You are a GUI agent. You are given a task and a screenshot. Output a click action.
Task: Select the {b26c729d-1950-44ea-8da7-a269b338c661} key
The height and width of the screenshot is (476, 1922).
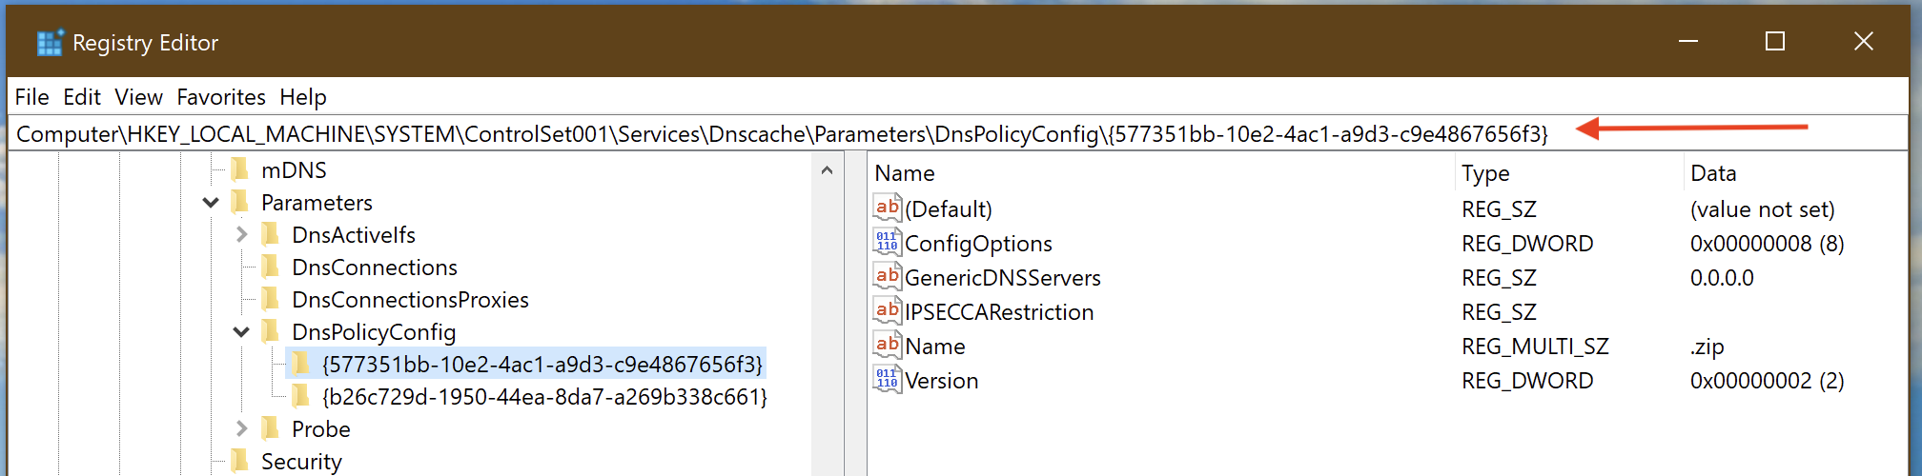[544, 397]
